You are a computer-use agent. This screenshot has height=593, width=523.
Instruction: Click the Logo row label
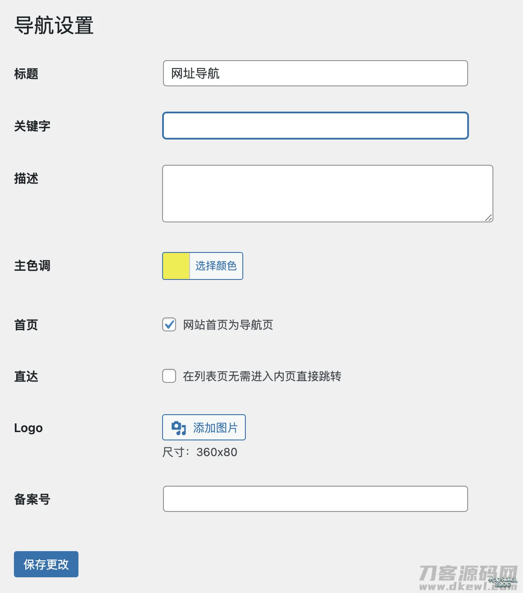(x=28, y=428)
